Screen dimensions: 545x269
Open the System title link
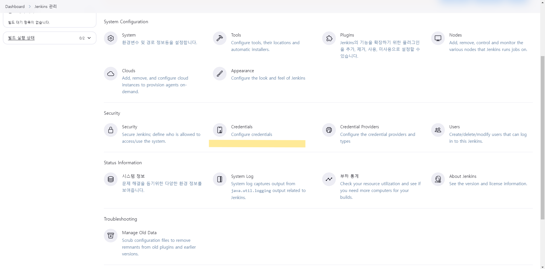pyautogui.click(x=129, y=35)
